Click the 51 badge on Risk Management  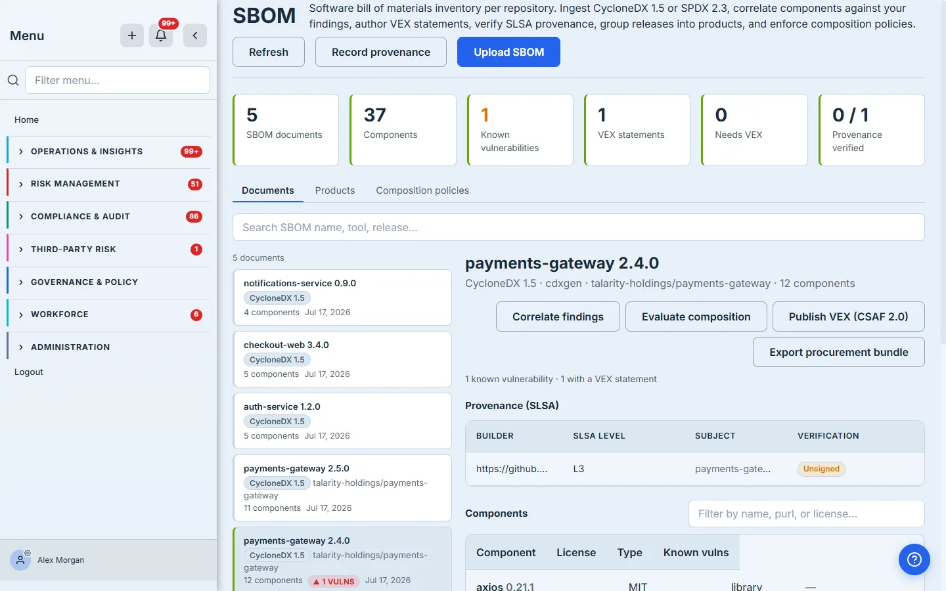194,185
